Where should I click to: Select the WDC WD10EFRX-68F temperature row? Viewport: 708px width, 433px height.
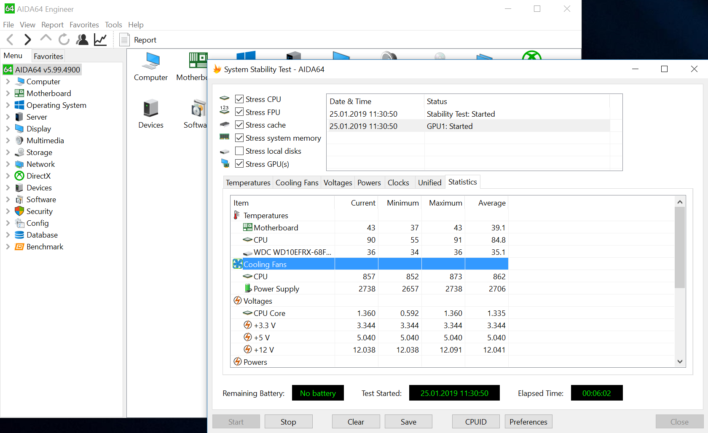[x=370, y=252]
